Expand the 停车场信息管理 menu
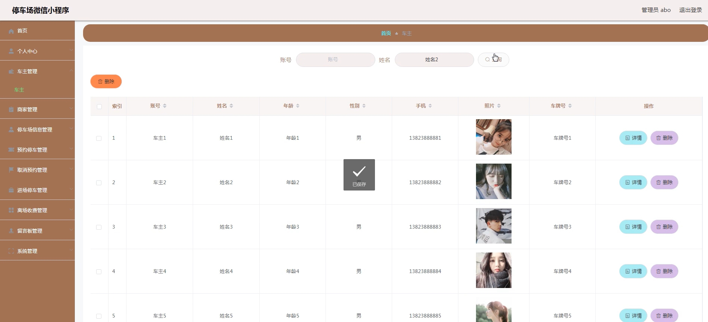708x322 pixels. coord(37,130)
